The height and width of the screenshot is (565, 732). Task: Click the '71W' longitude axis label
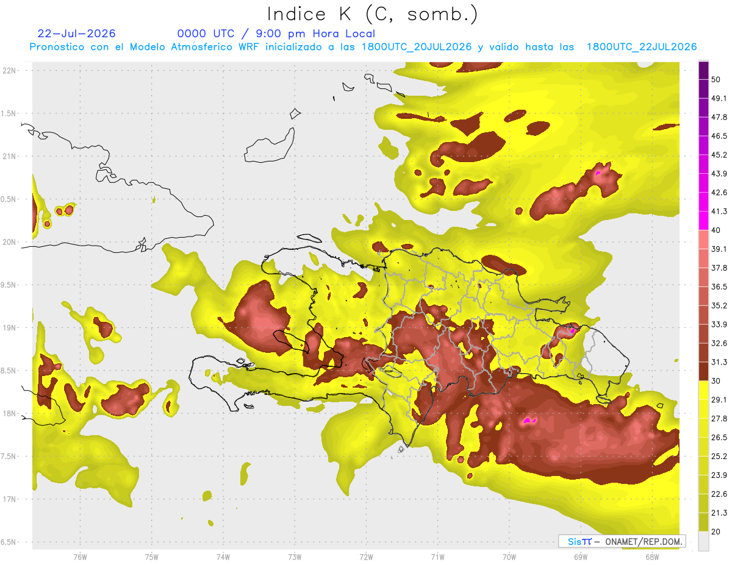437,557
